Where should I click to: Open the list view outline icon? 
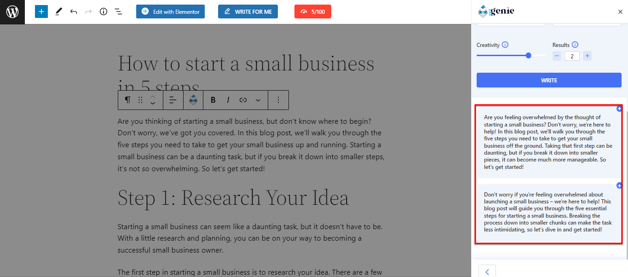(x=118, y=12)
